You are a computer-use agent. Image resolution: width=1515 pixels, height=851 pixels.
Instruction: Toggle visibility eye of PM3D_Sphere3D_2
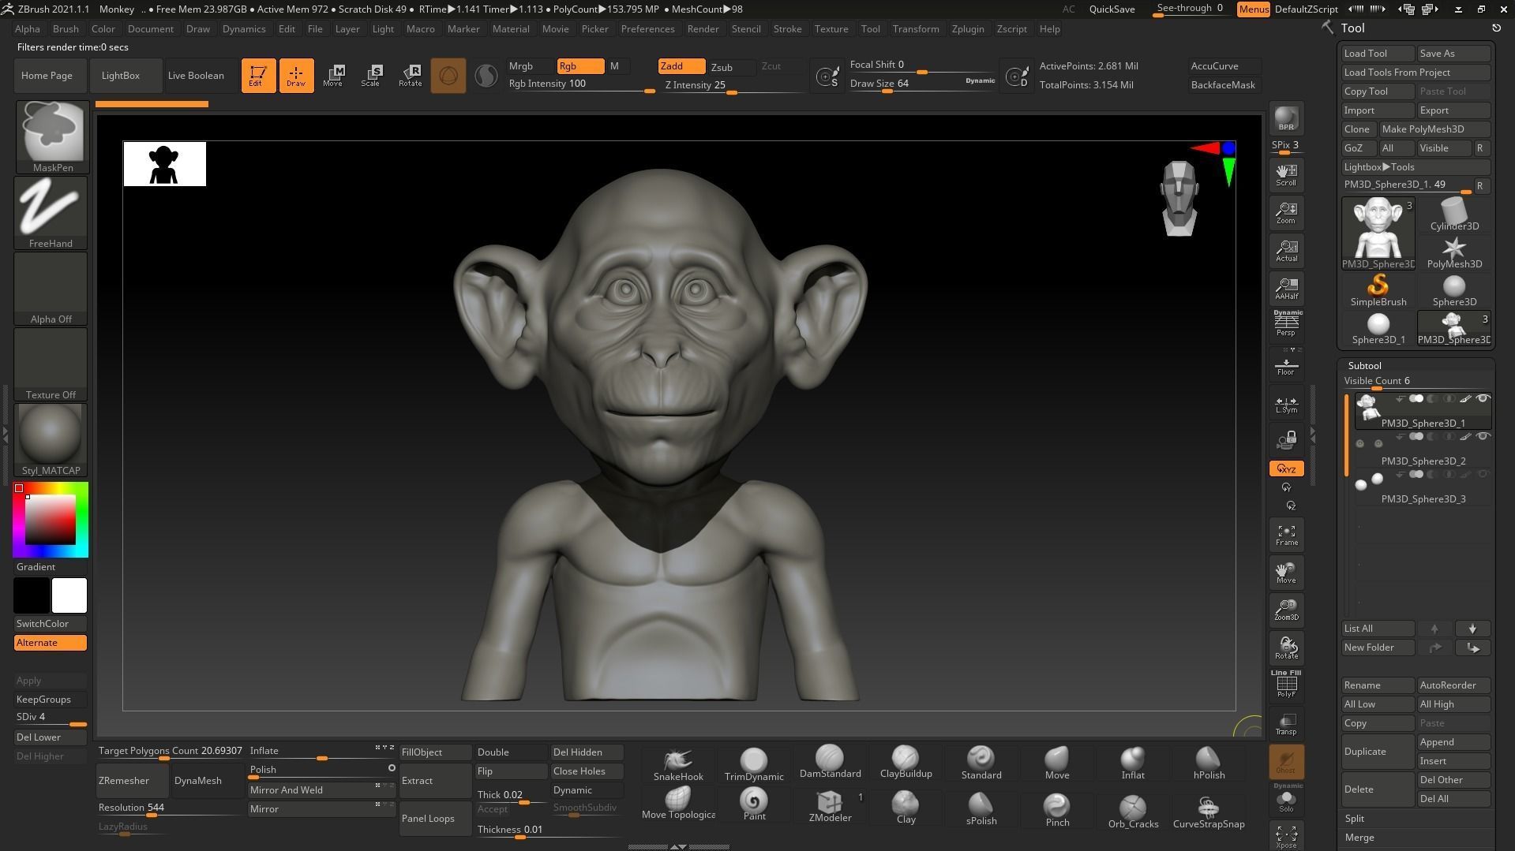tap(1483, 436)
